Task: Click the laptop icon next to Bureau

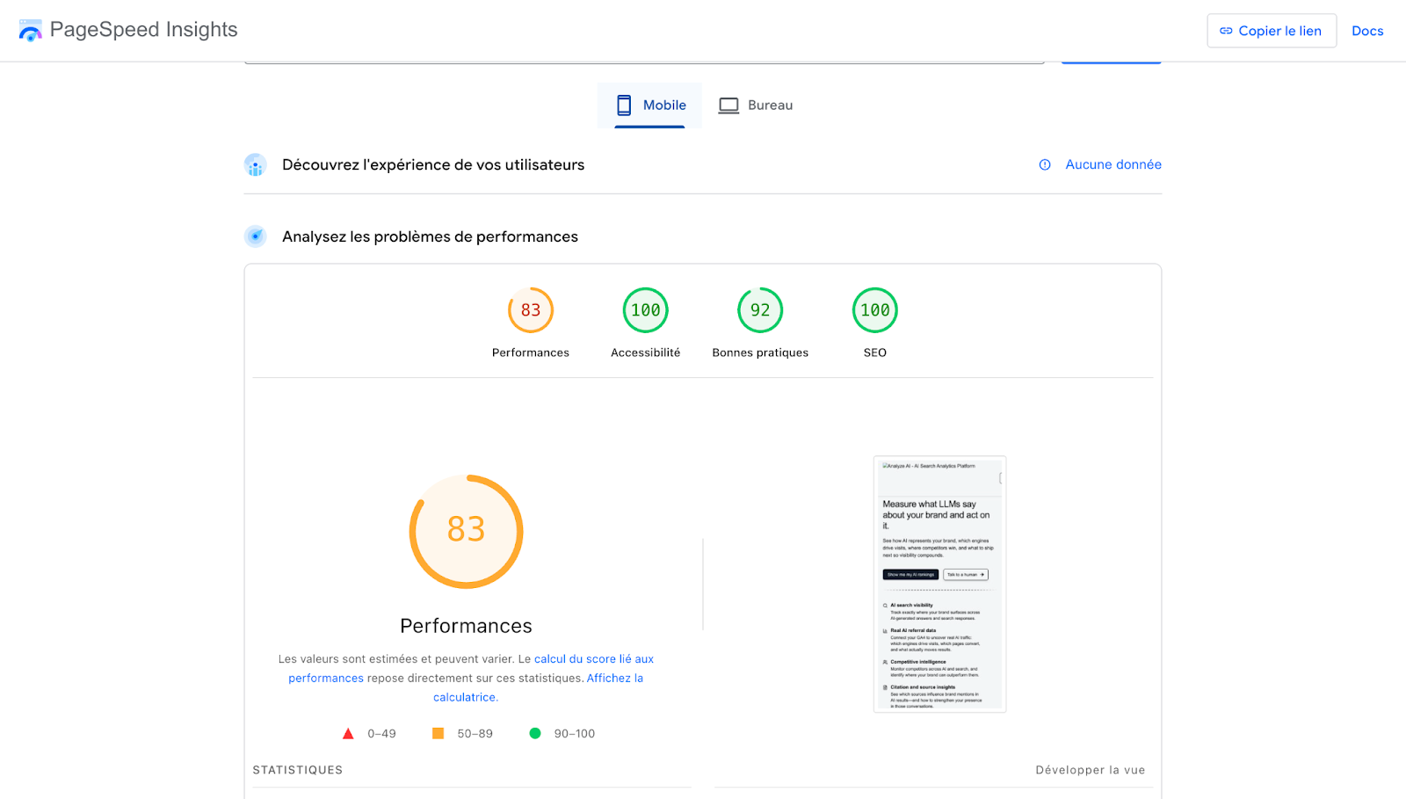Action: 728,105
